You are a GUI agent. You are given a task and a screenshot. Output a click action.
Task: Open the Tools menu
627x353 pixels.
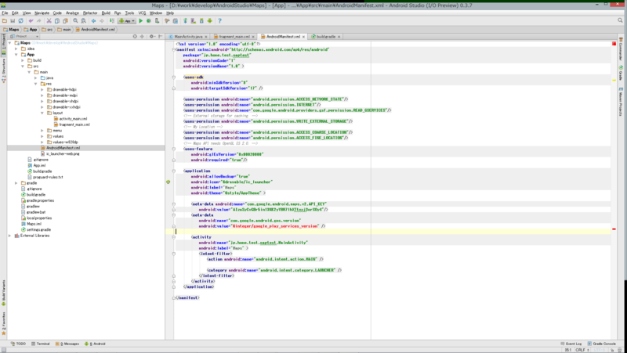129,13
